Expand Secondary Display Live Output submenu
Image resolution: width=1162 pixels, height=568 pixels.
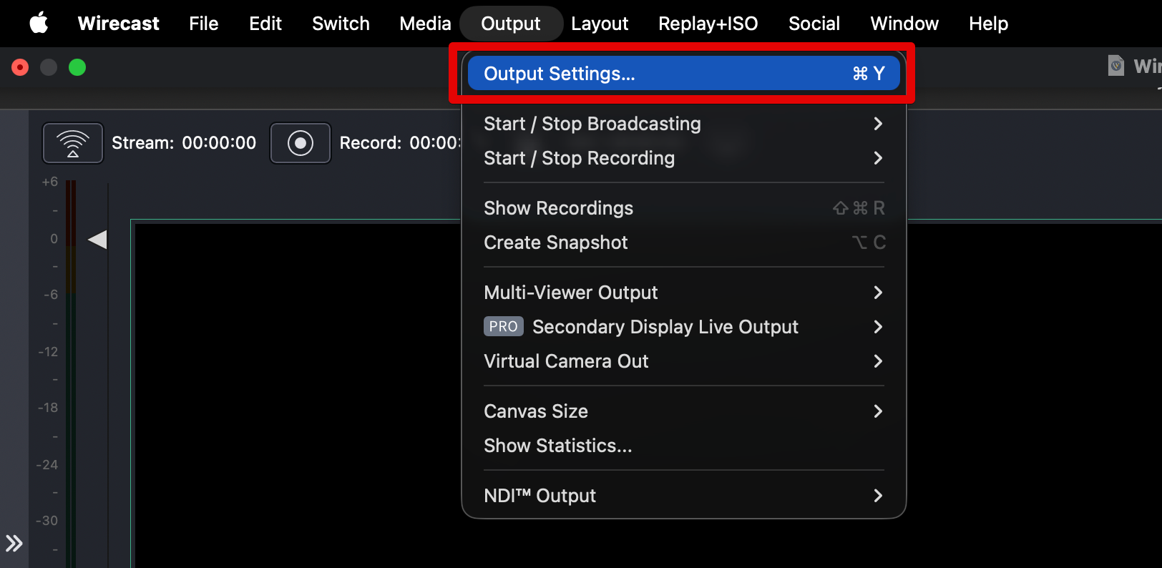click(x=684, y=327)
